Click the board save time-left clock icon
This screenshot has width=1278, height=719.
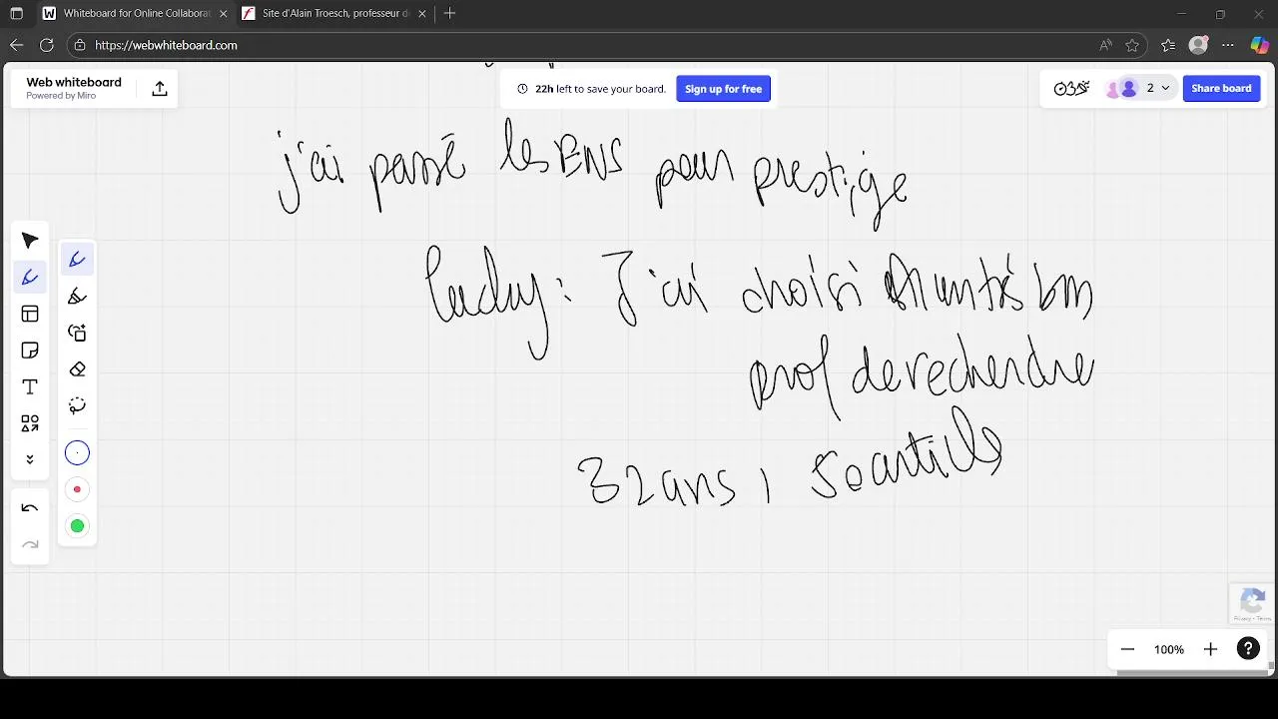coord(522,89)
